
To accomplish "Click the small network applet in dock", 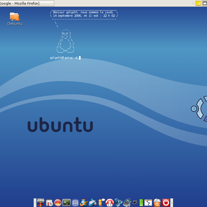I will pos(135,202).
